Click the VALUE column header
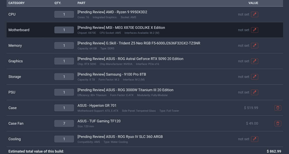The width and height of the screenshot is (289, 154). pyautogui.click(x=253, y=3)
